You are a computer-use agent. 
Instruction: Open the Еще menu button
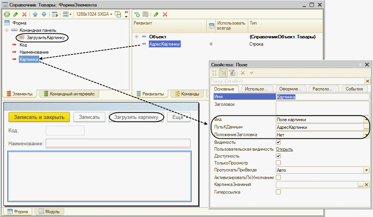[x=179, y=117]
